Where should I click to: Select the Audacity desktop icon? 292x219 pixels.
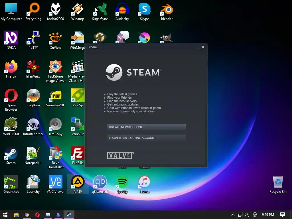point(122,11)
